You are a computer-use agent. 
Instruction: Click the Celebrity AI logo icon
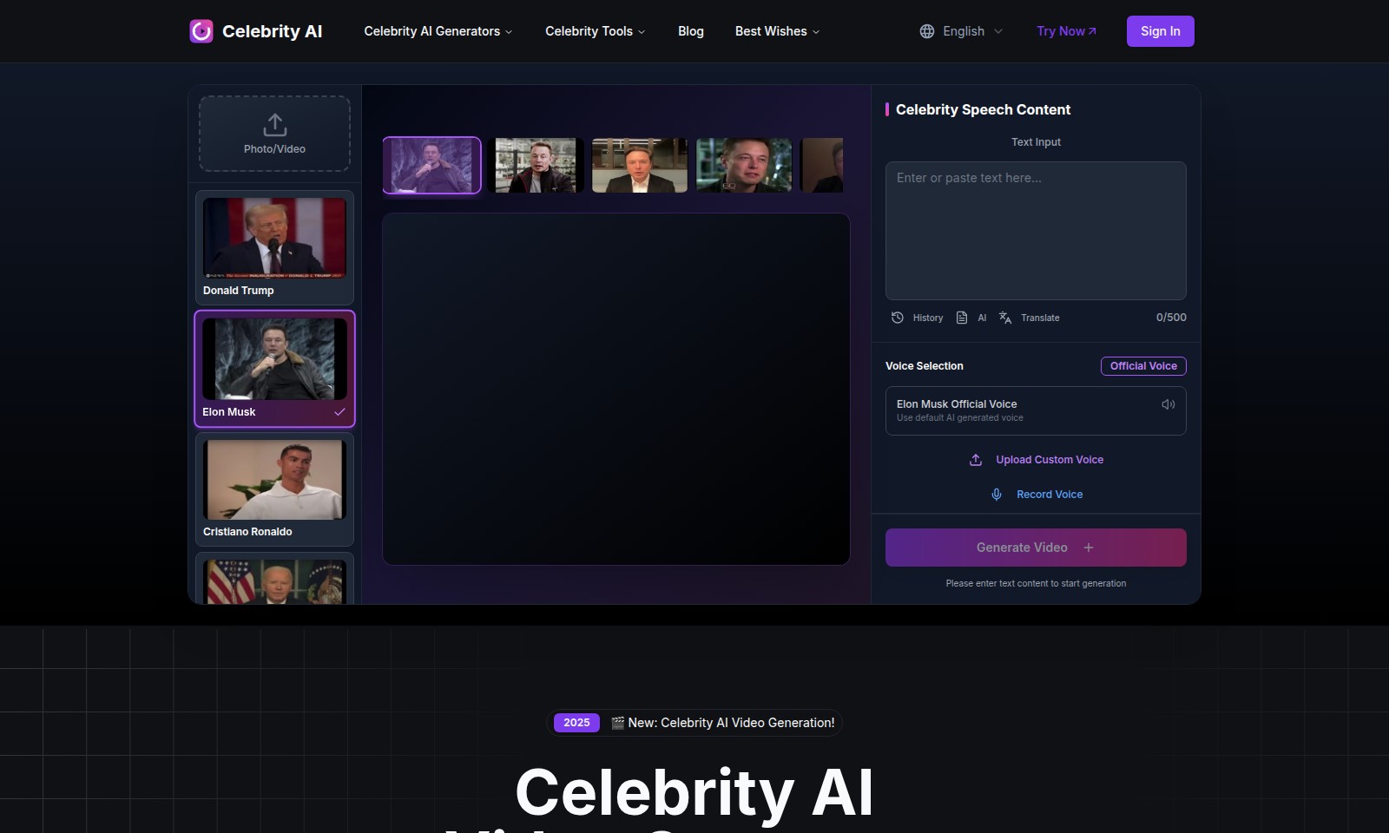coord(201,31)
